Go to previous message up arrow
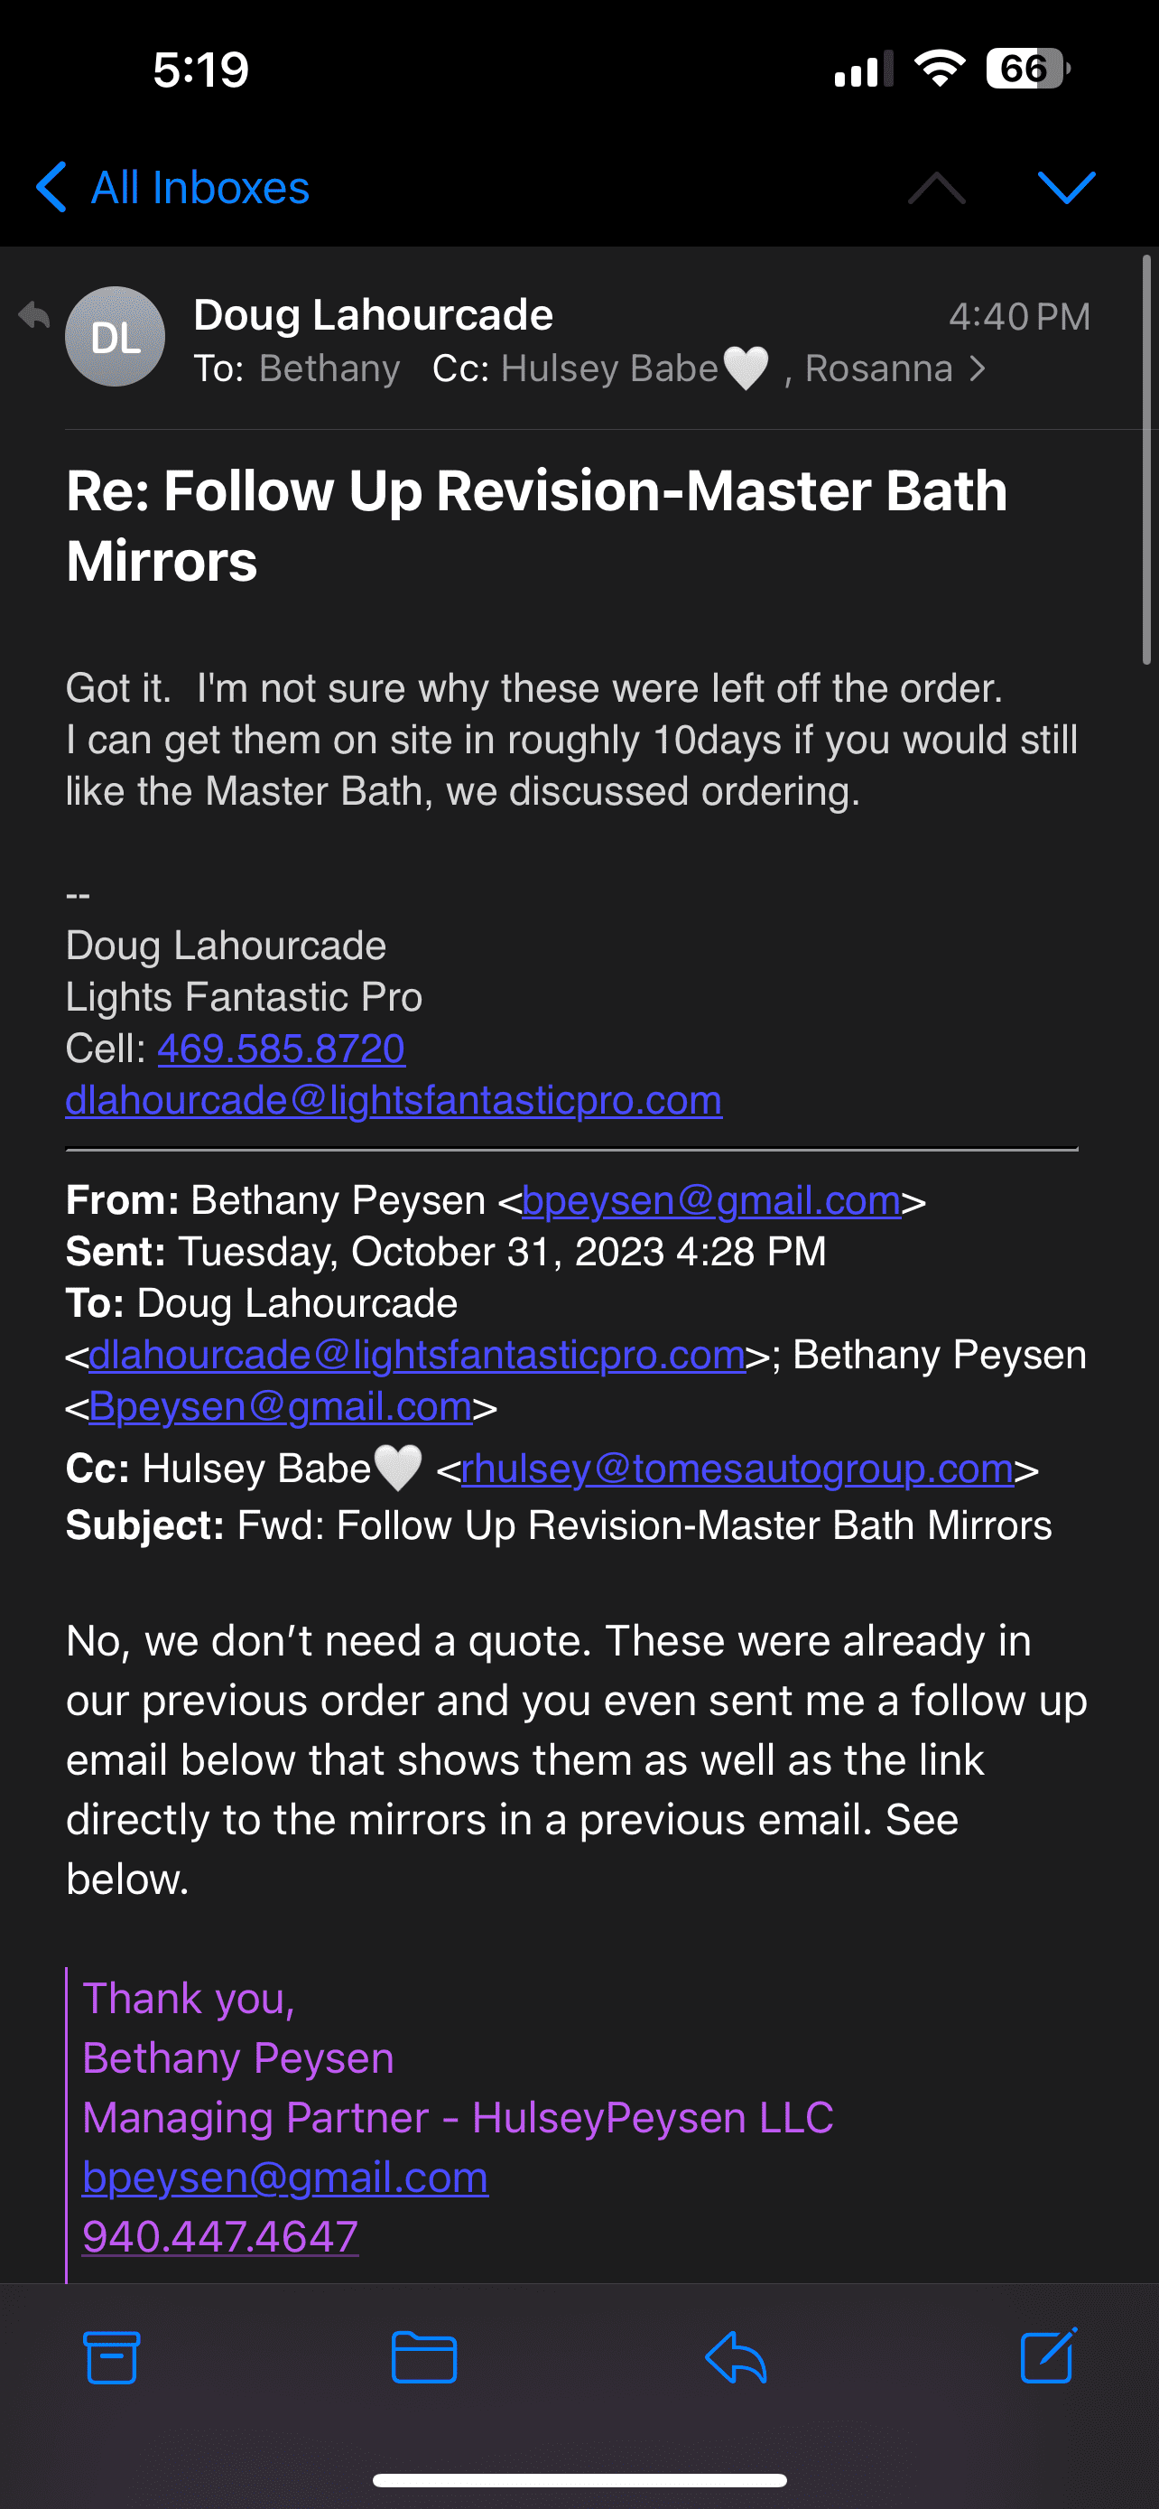This screenshot has width=1159, height=2509. tap(936, 187)
